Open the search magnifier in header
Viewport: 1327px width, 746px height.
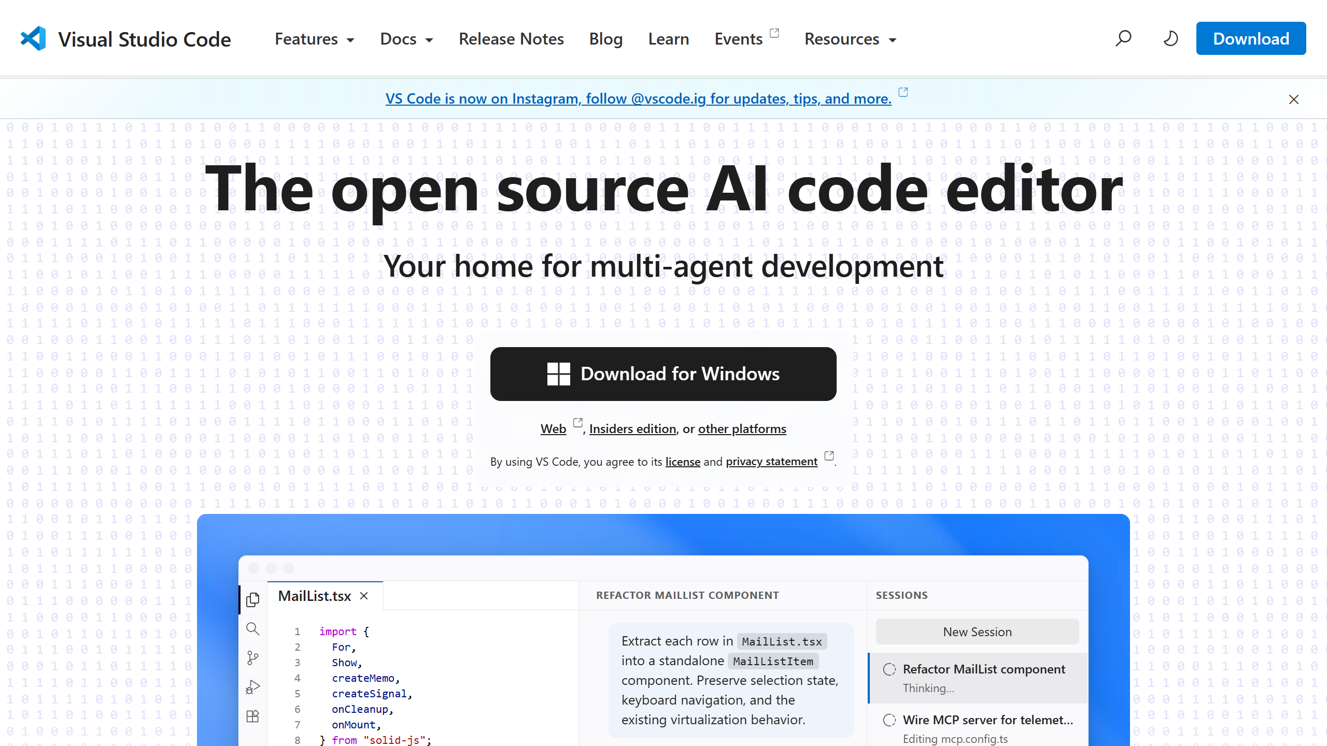point(1123,38)
